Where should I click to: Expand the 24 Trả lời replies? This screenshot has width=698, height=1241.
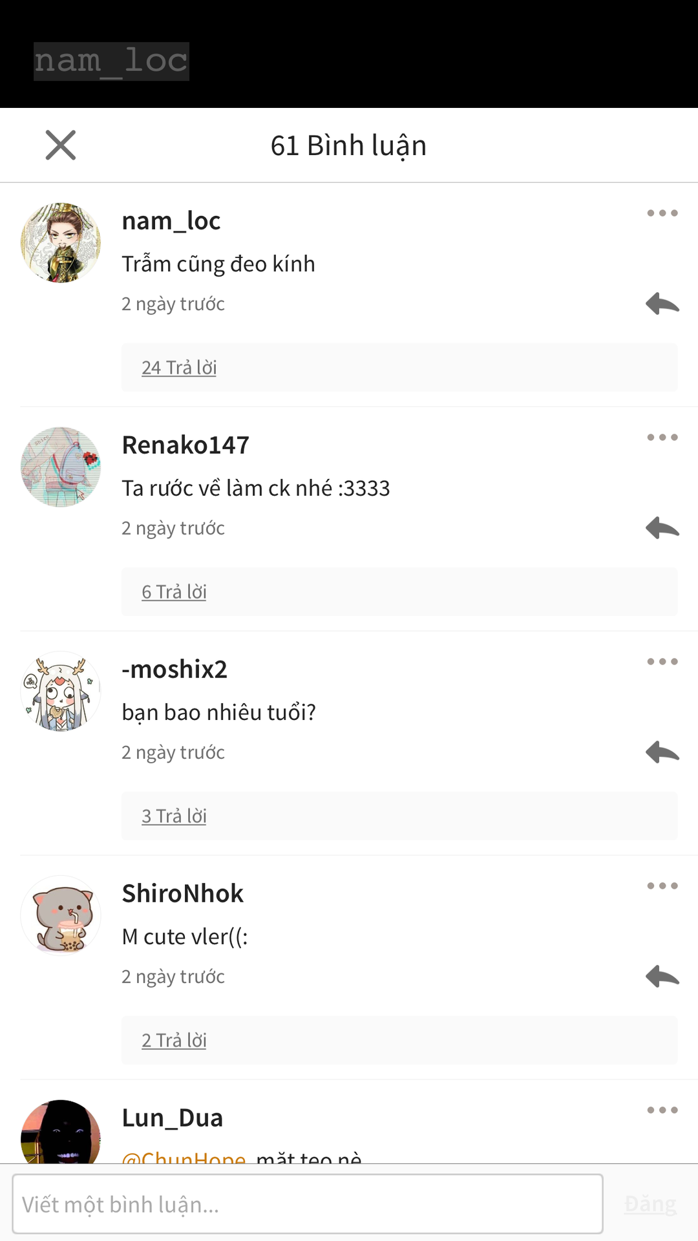coord(179,367)
